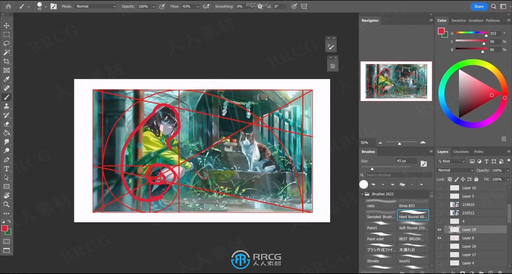Select the Dodge tool
This screenshot has width=512, height=274.
7,151
